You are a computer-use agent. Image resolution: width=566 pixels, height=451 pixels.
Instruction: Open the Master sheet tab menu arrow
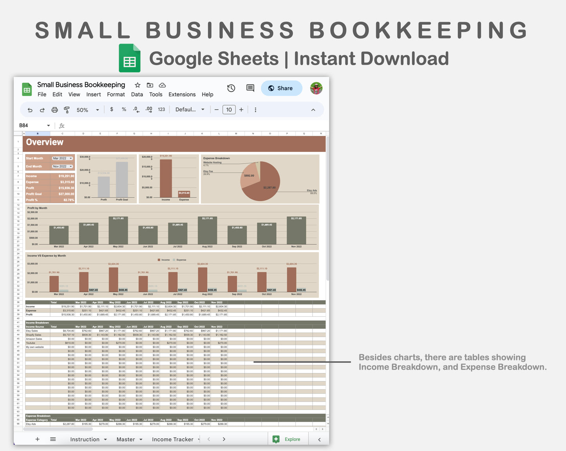(x=140, y=439)
